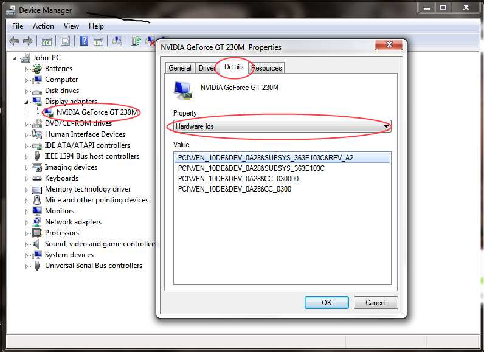Click Cancel in the Properties dialog
484x352 pixels.
[x=376, y=302]
